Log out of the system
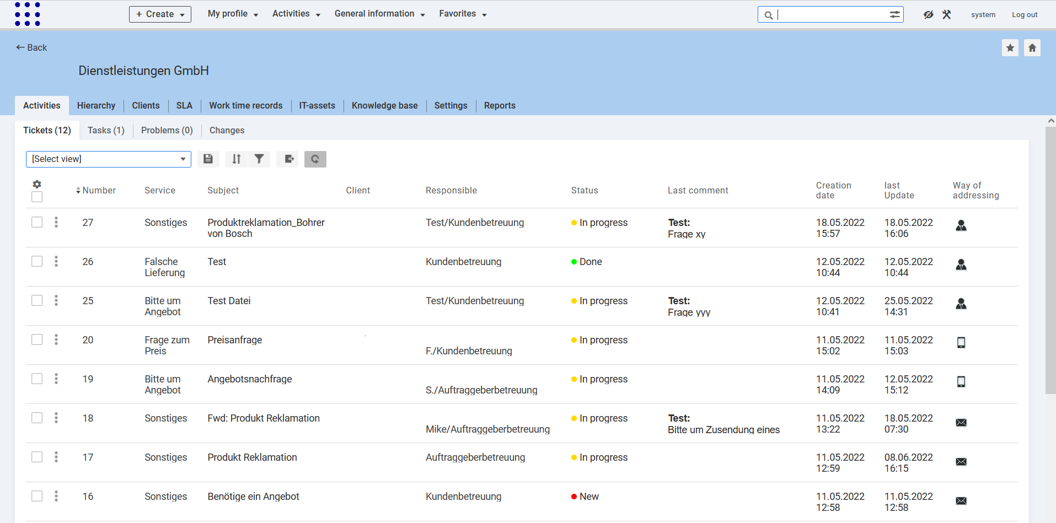Screen dimensions: 1056x523 point(1024,14)
